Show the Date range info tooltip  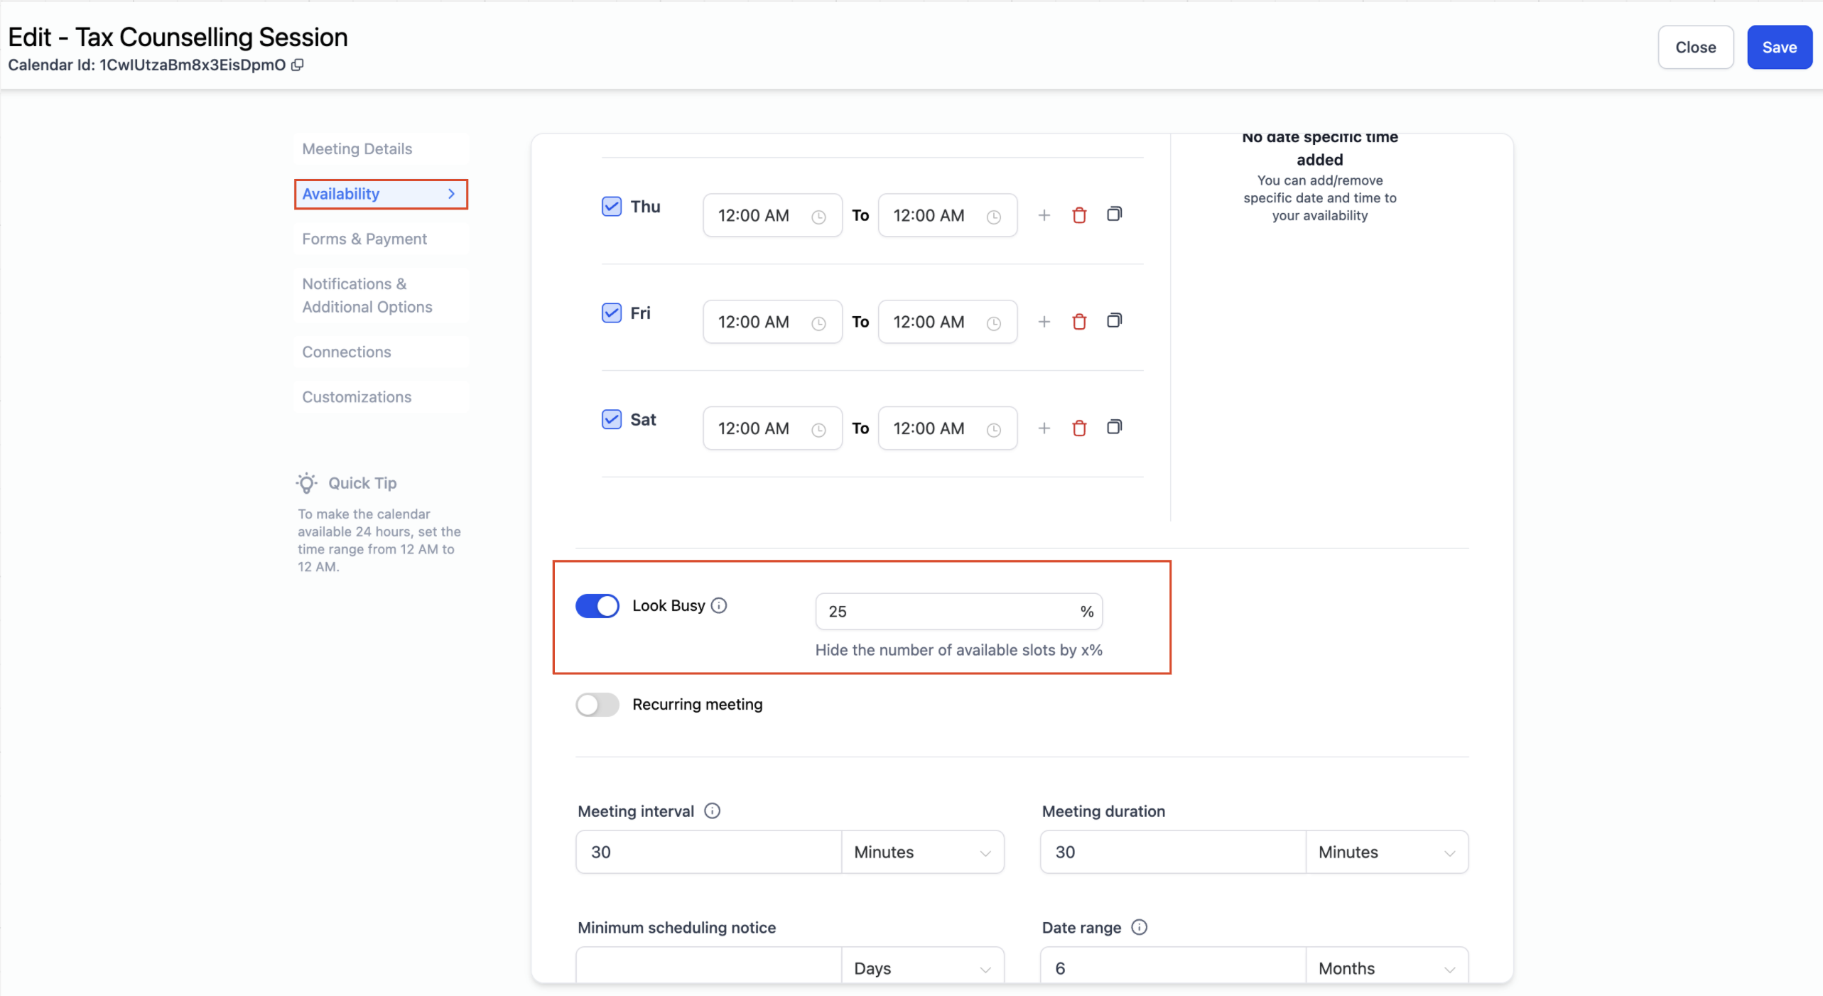pyautogui.click(x=1139, y=927)
